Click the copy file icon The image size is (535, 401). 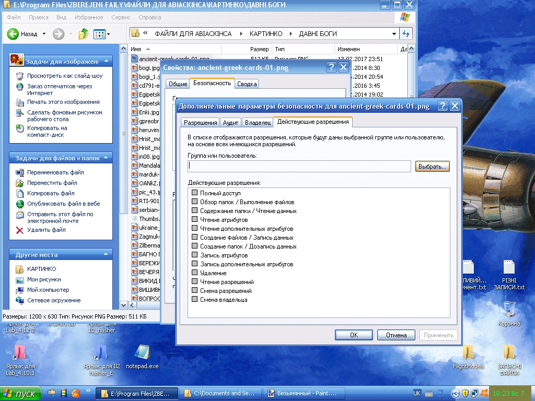pos(20,193)
